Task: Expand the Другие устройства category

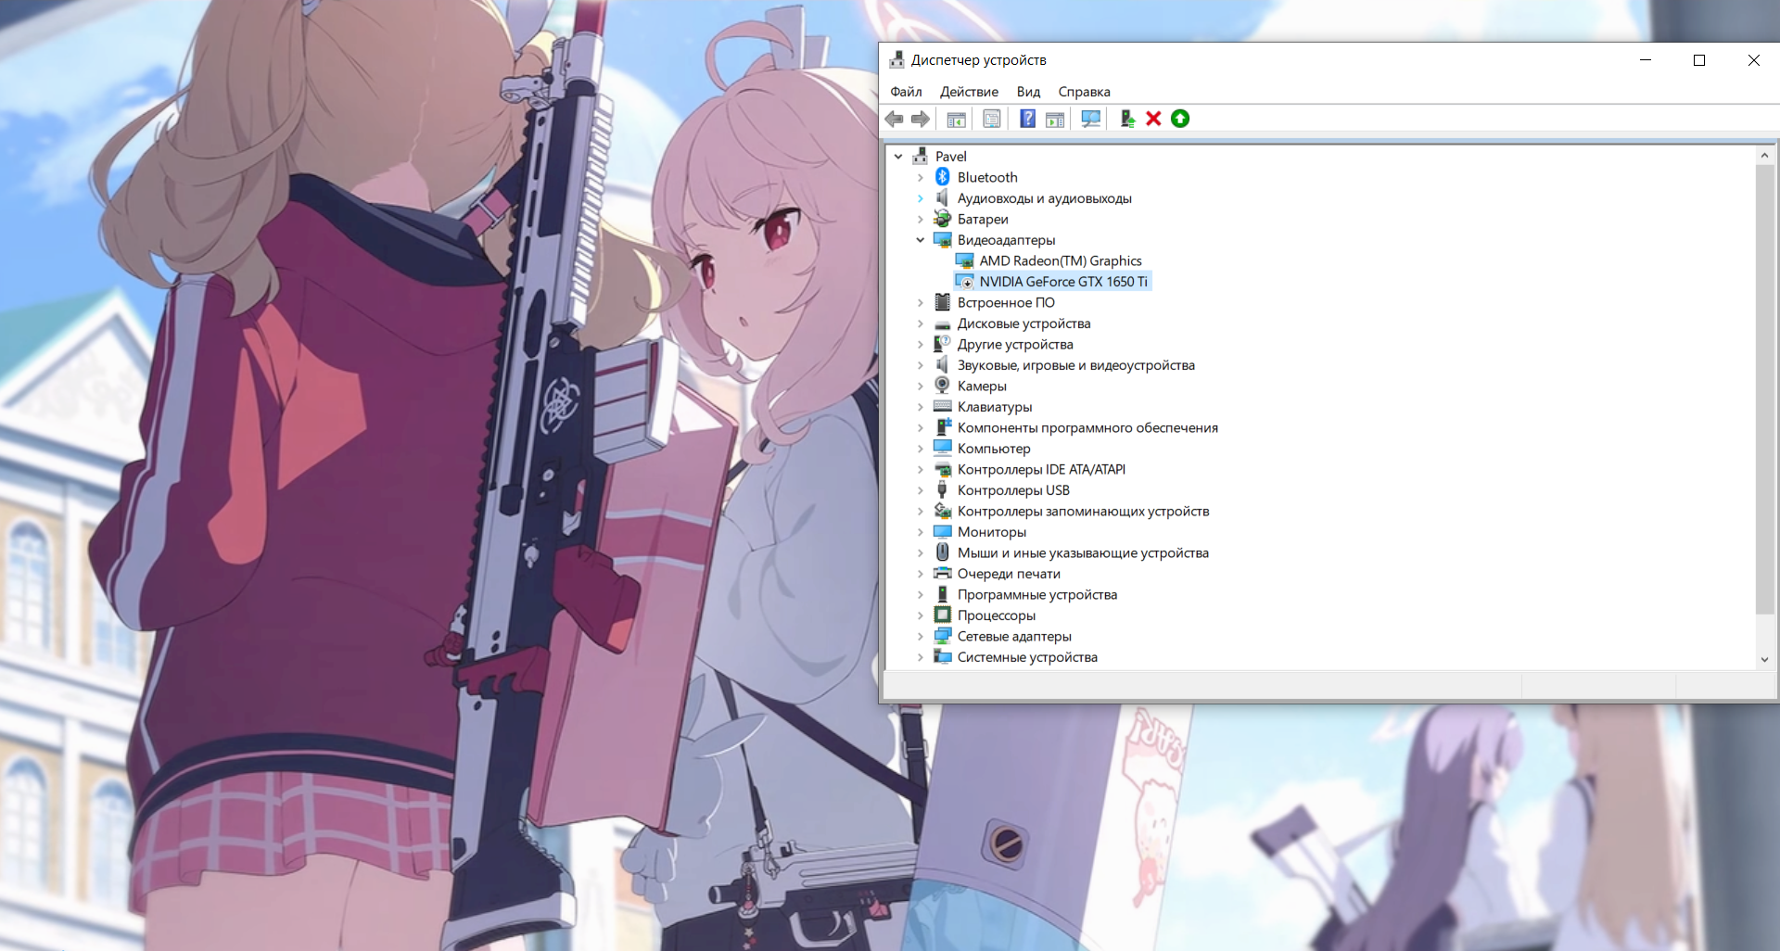Action: click(x=921, y=344)
